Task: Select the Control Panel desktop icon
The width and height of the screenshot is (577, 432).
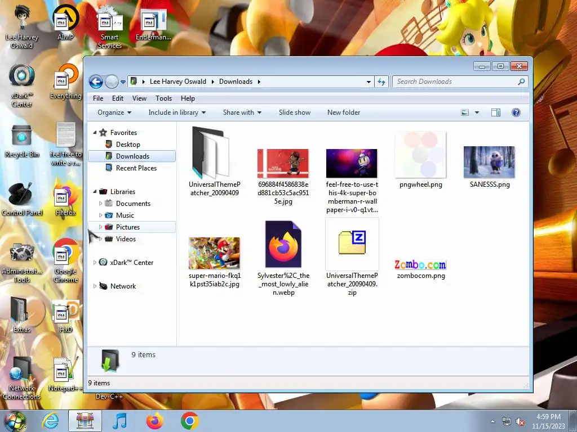Action: 22,199
